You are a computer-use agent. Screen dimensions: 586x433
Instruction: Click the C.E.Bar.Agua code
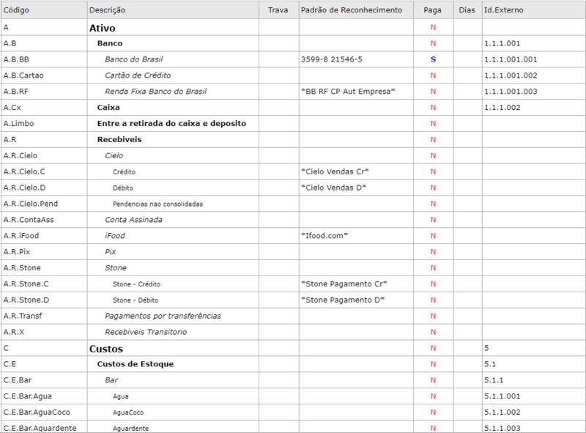(x=28, y=396)
